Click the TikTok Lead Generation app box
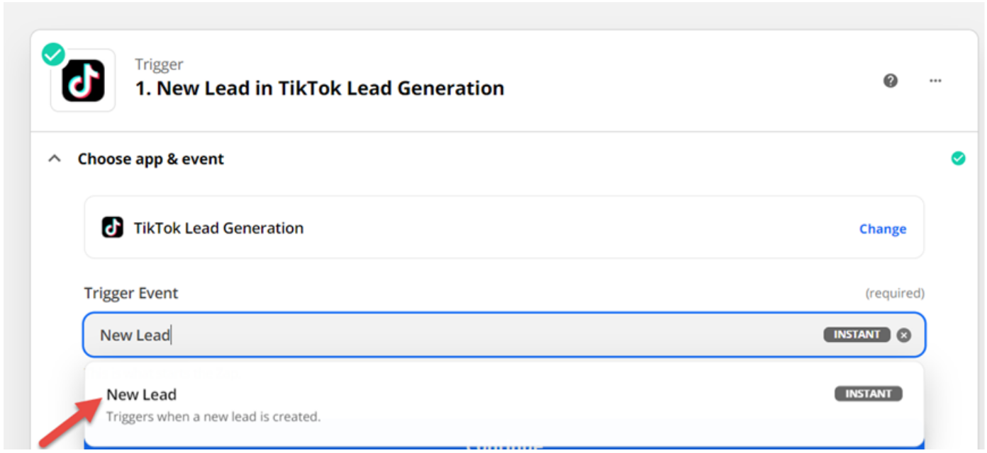 (x=504, y=227)
